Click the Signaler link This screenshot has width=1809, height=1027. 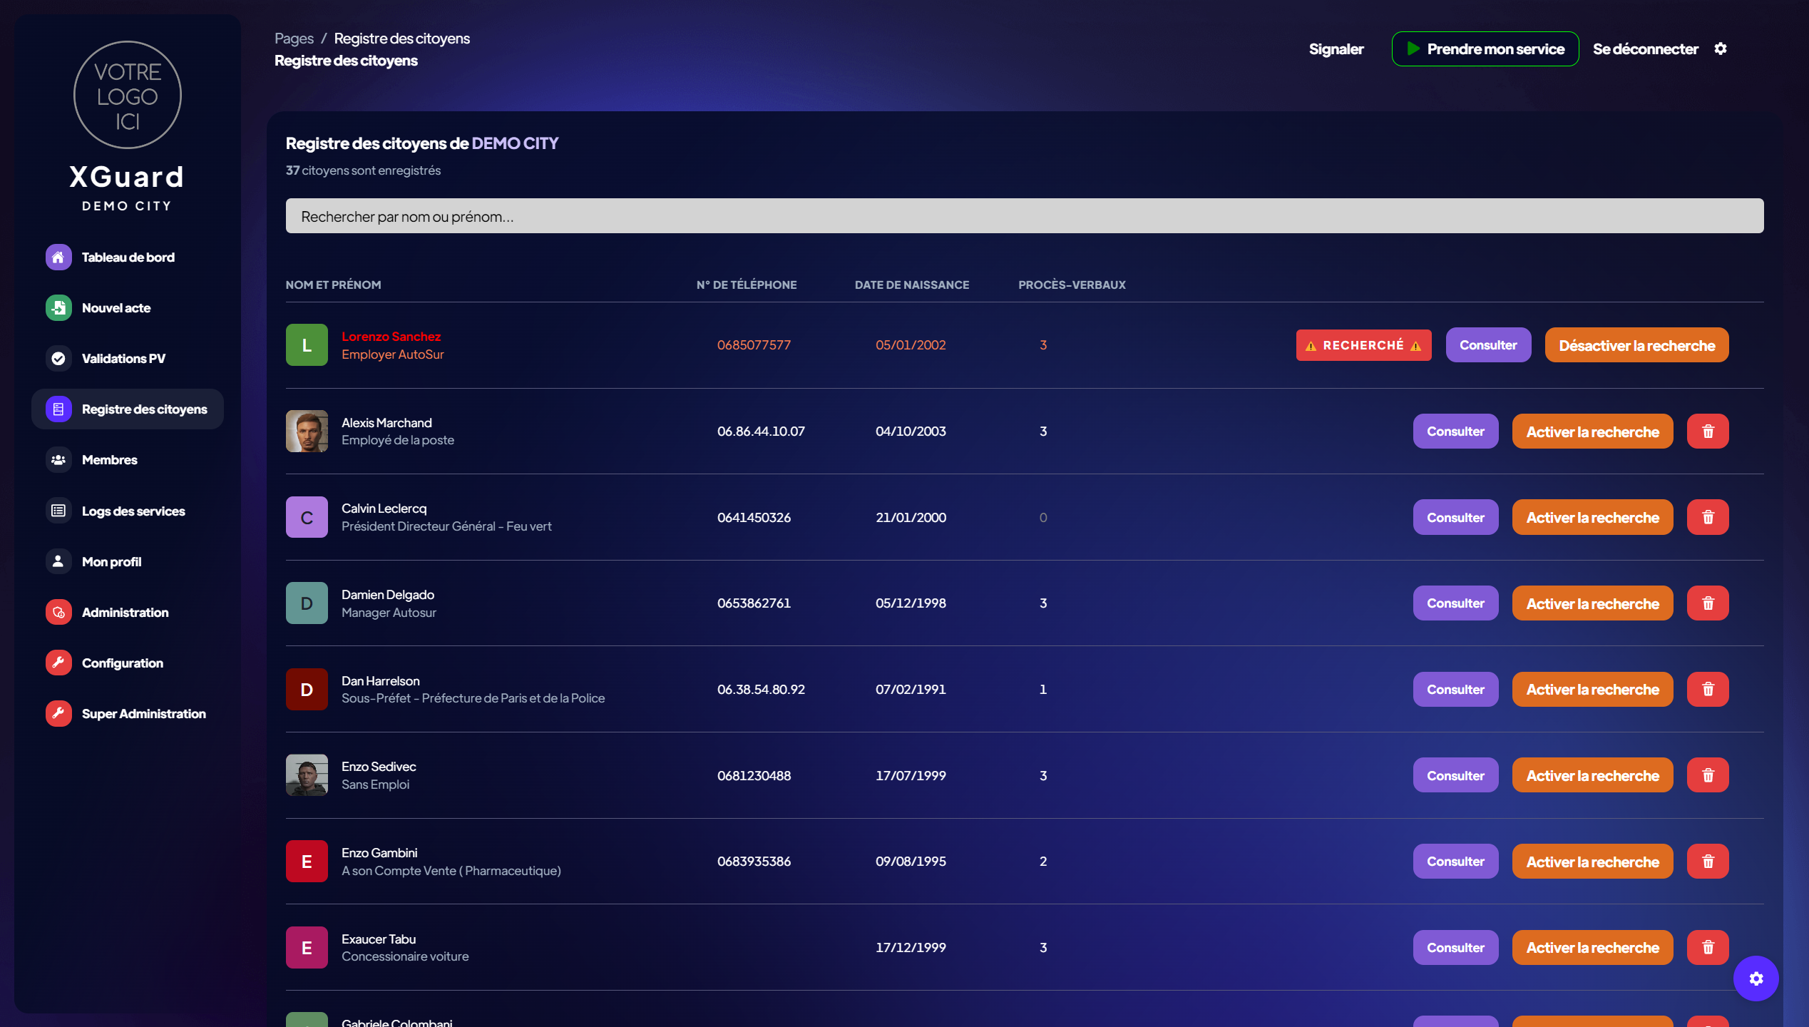click(1336, 49)
